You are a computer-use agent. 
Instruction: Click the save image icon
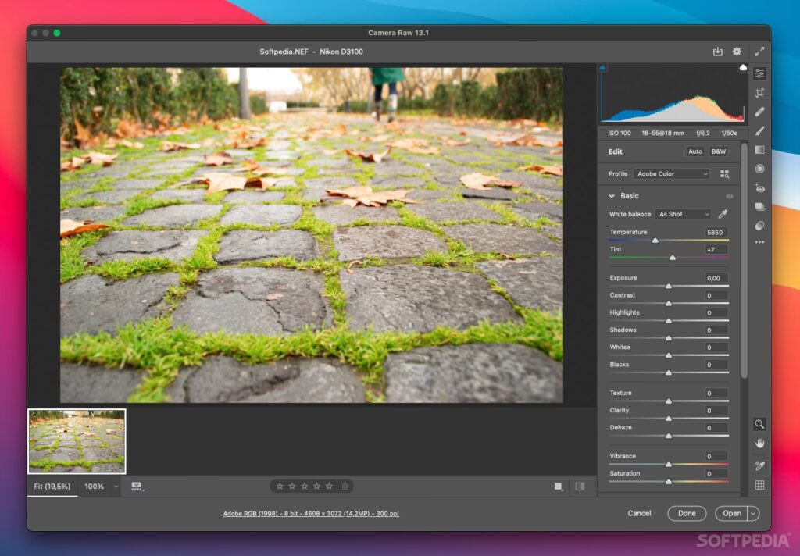pos(717,52)
